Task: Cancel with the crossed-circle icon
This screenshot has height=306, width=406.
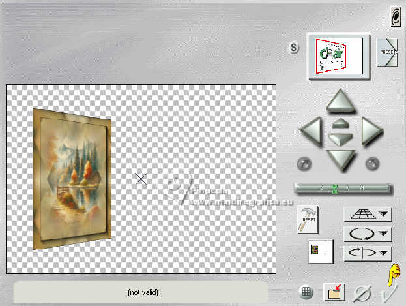Action: 362,294
